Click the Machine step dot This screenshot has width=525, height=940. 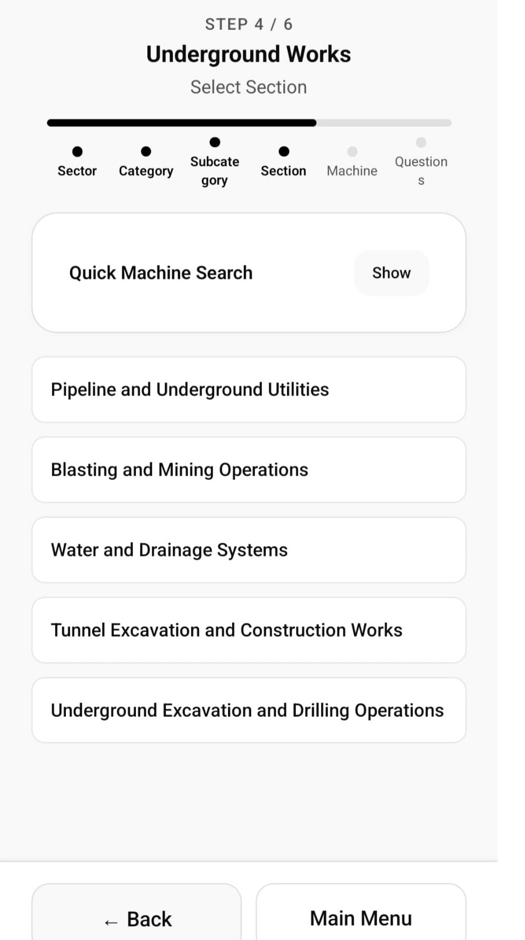[x=352, y=152]
